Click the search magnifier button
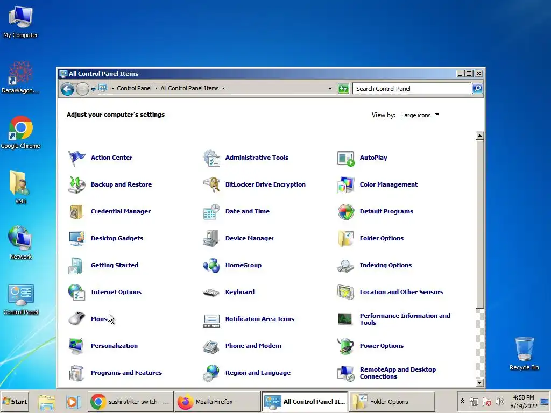551x413 pixels. pyautogui.click(x=477, y=89)
